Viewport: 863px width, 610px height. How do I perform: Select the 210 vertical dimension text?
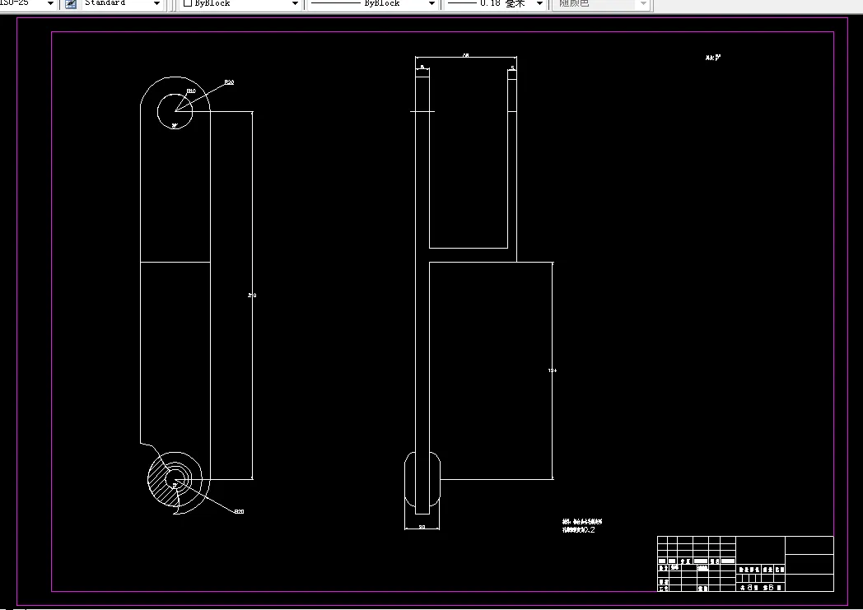pos(252,296)
